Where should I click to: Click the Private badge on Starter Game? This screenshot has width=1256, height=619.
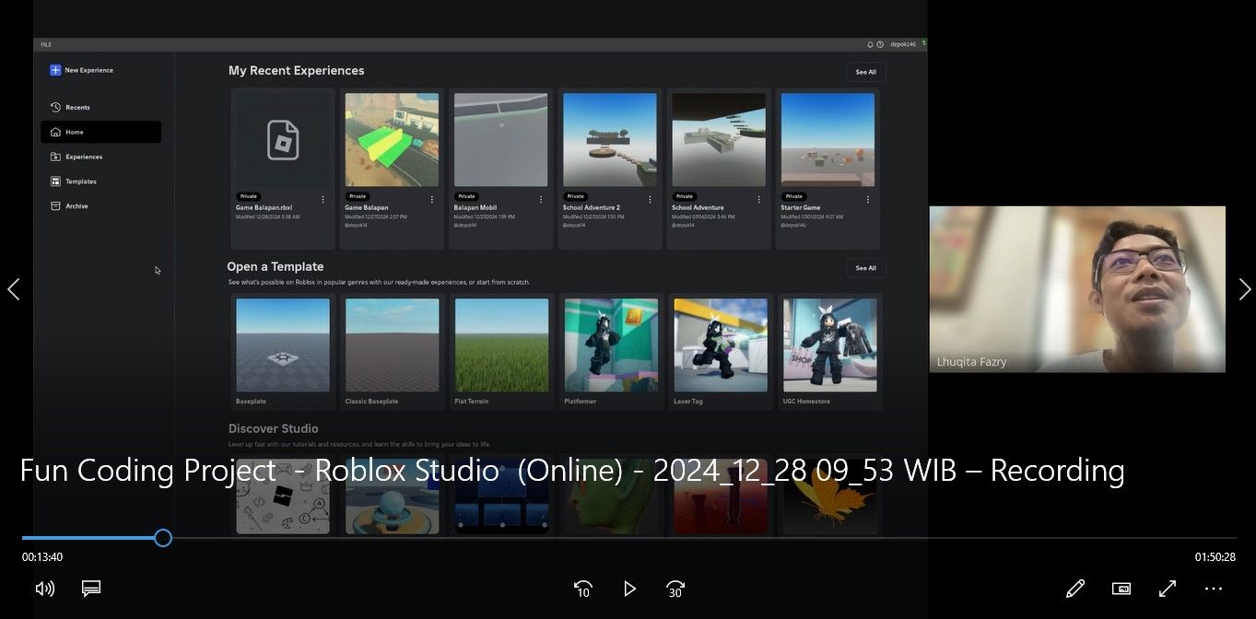(x=793, y=196)
